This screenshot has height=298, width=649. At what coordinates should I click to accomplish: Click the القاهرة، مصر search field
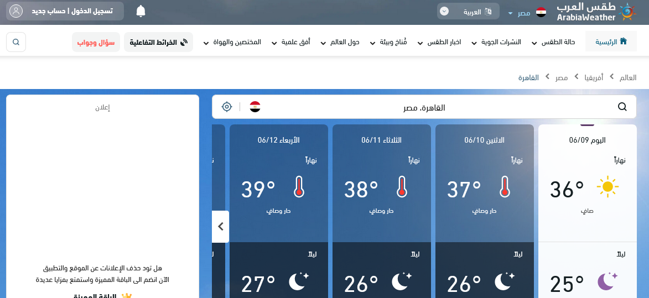[424, 107]
